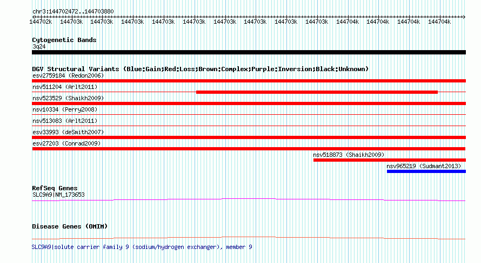Click the red bar under nsv518873

(x=390, y=160)
